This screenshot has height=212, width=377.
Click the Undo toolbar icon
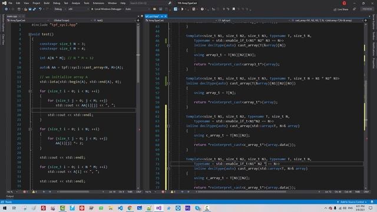40,9
